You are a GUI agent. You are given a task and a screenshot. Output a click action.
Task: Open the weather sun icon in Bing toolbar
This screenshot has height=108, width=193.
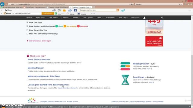click(x=64, y=10)
